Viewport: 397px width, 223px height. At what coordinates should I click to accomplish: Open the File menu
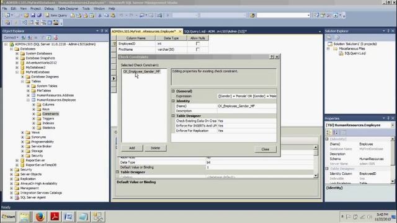(5, 9)
